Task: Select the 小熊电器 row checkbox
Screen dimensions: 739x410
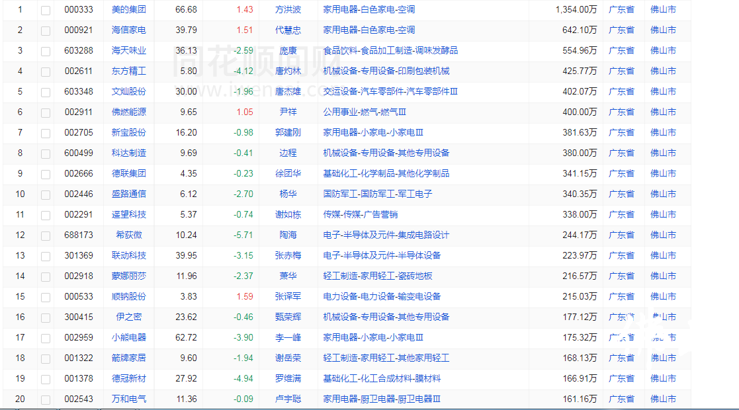Action: (x=46, y=339)
